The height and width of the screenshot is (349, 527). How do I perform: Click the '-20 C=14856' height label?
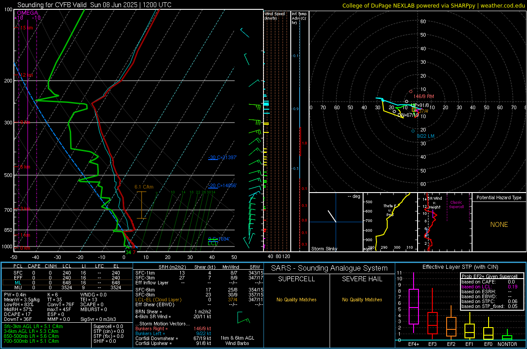click(222, 185)
